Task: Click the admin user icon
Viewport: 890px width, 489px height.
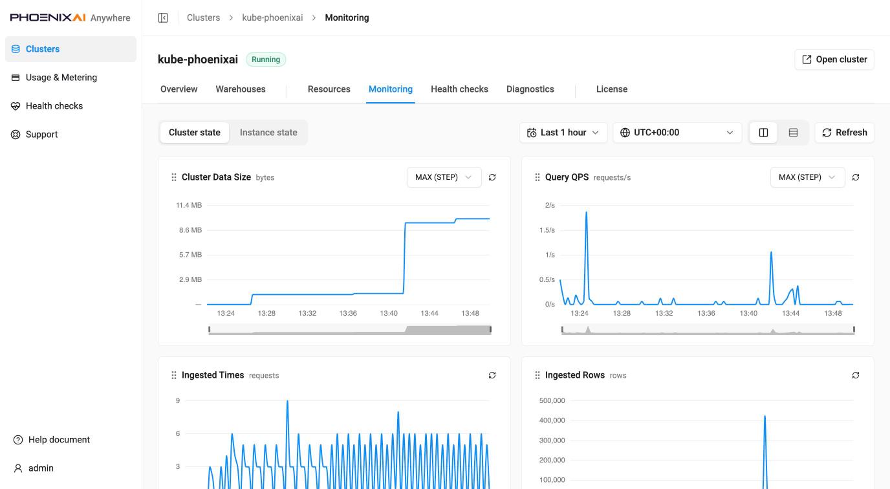Action: point(18,468)
